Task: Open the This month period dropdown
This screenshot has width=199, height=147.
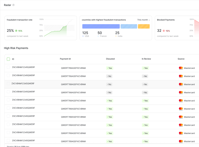Action: [x=143, y=20]
